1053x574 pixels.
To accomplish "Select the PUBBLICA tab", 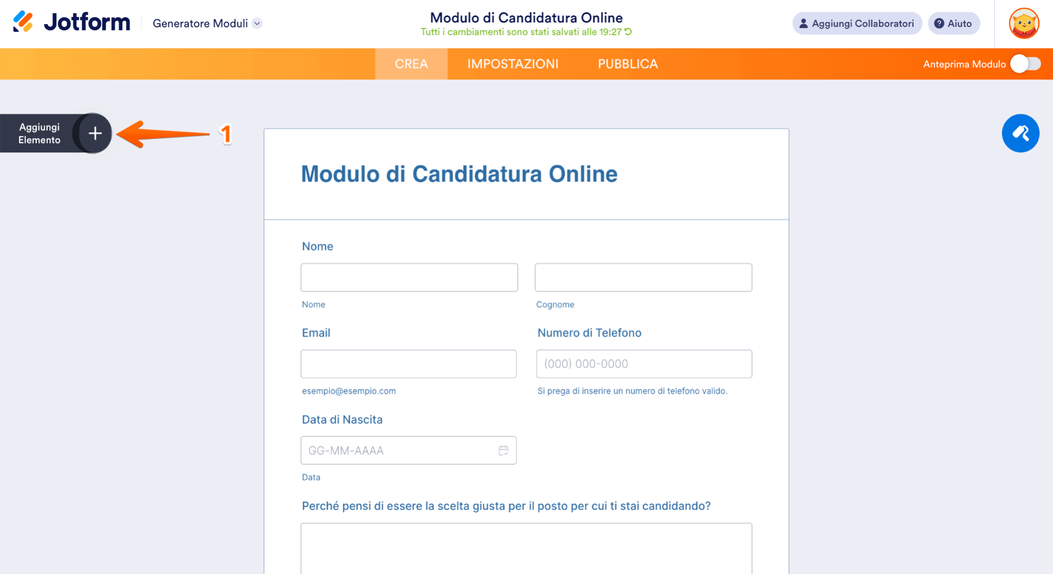I will 627,64.
